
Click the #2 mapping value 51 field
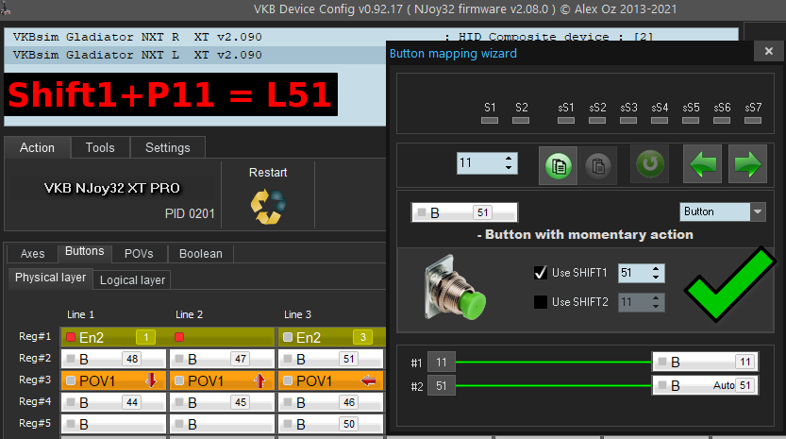(442, 386)
